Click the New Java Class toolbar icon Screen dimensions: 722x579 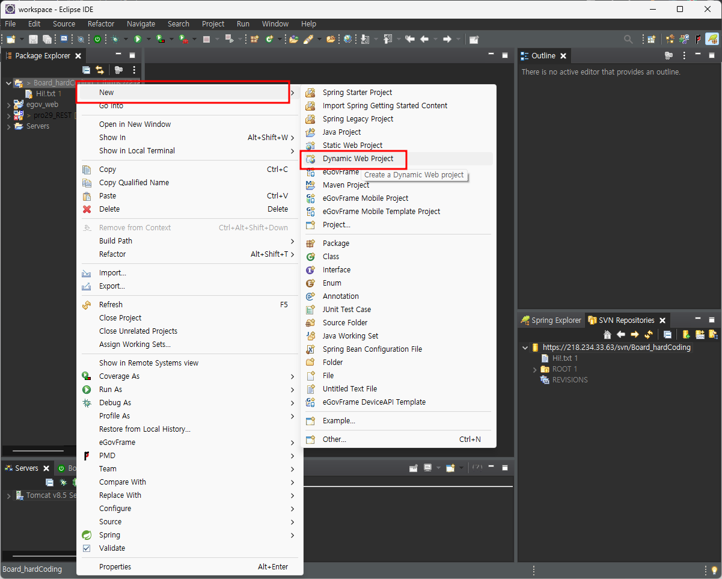coord(269,39)
